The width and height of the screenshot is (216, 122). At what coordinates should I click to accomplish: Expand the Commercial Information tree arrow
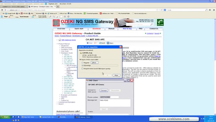click(x=57, y=102)
